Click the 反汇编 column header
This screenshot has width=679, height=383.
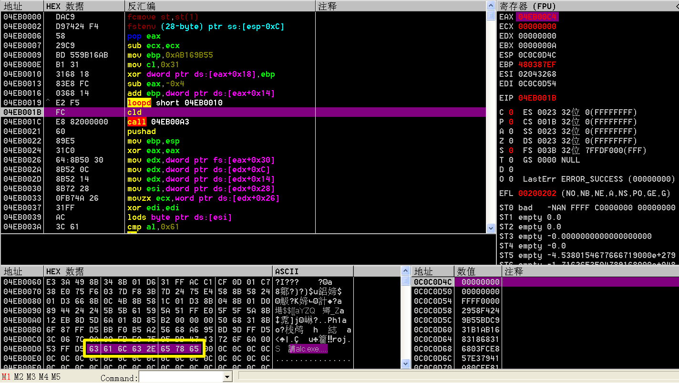220,6
